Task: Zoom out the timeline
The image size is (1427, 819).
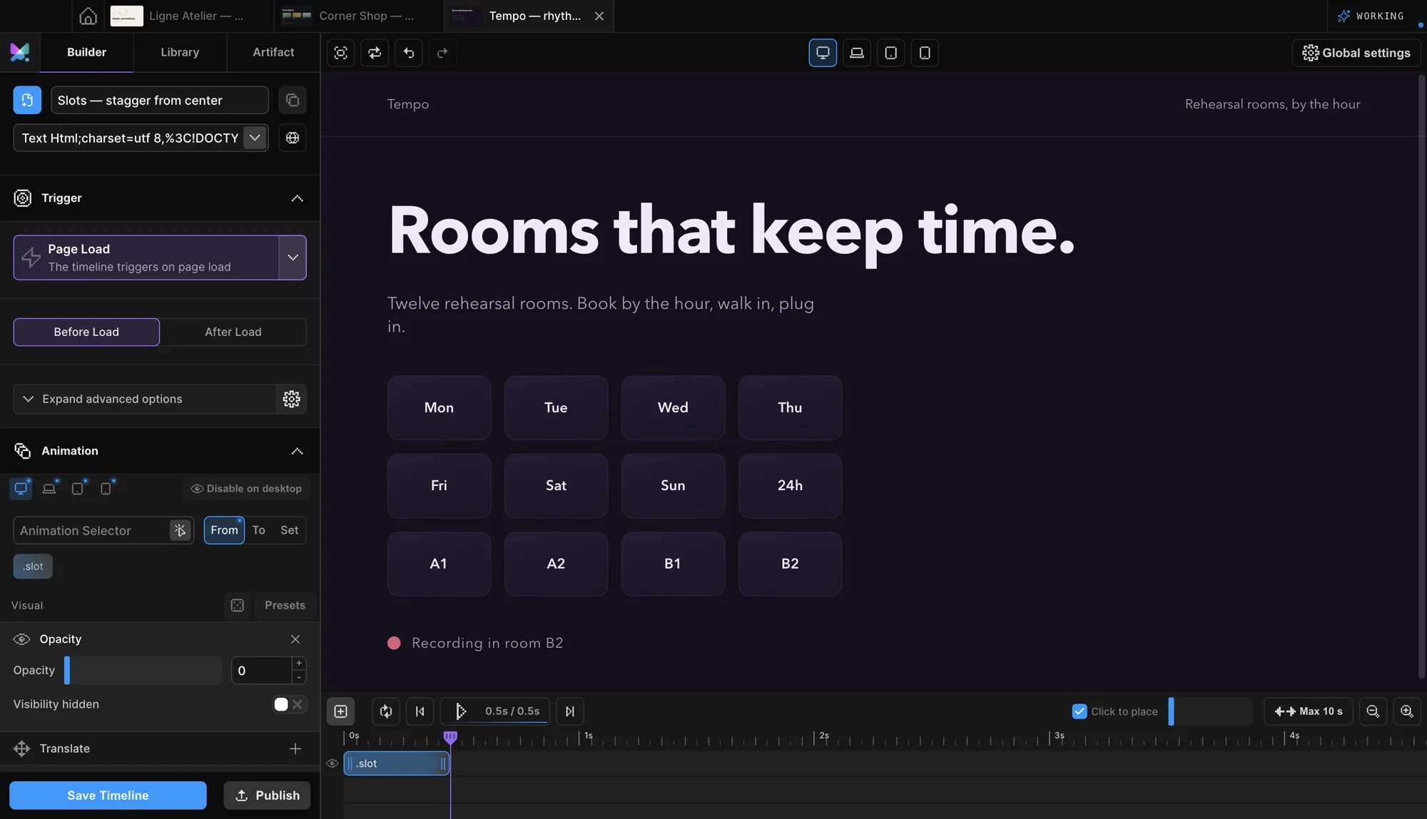Action: (x=1373, y=711)
